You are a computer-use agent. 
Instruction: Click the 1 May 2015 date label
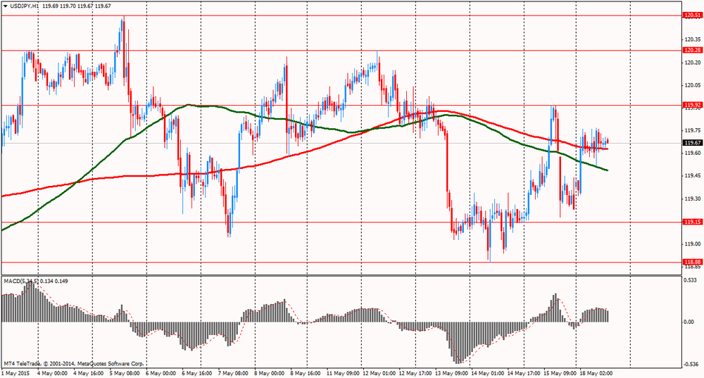15,373
